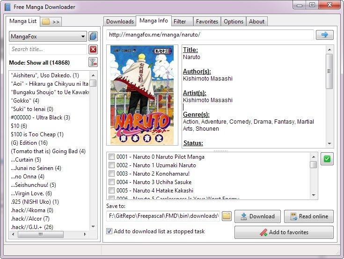Click scroll down arrow in manga list

coord(93,227)
